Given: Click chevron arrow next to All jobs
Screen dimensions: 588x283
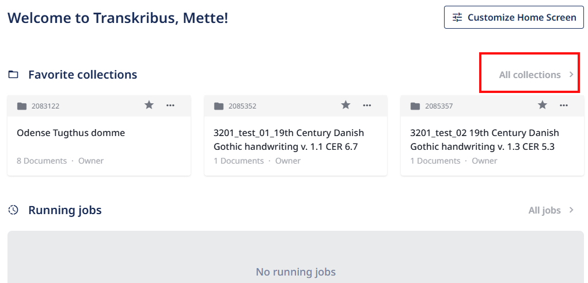Looking at the screenshot, I should coord(571,210).
